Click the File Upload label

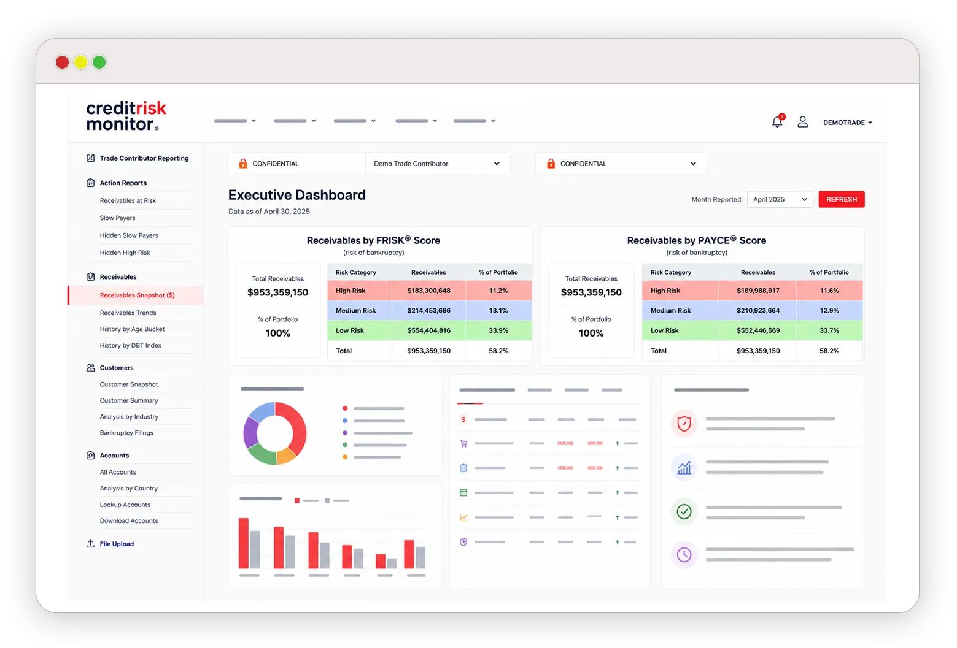click(117, 544)
